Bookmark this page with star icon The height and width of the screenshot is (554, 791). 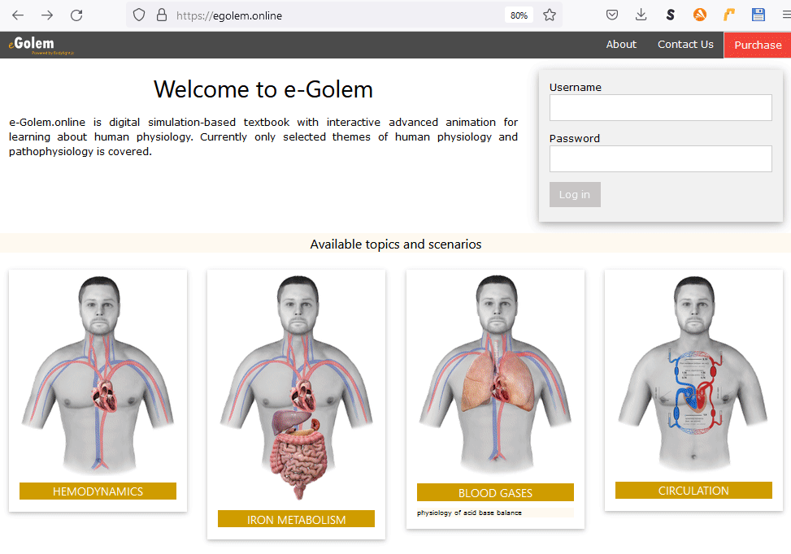click(550, 15)
